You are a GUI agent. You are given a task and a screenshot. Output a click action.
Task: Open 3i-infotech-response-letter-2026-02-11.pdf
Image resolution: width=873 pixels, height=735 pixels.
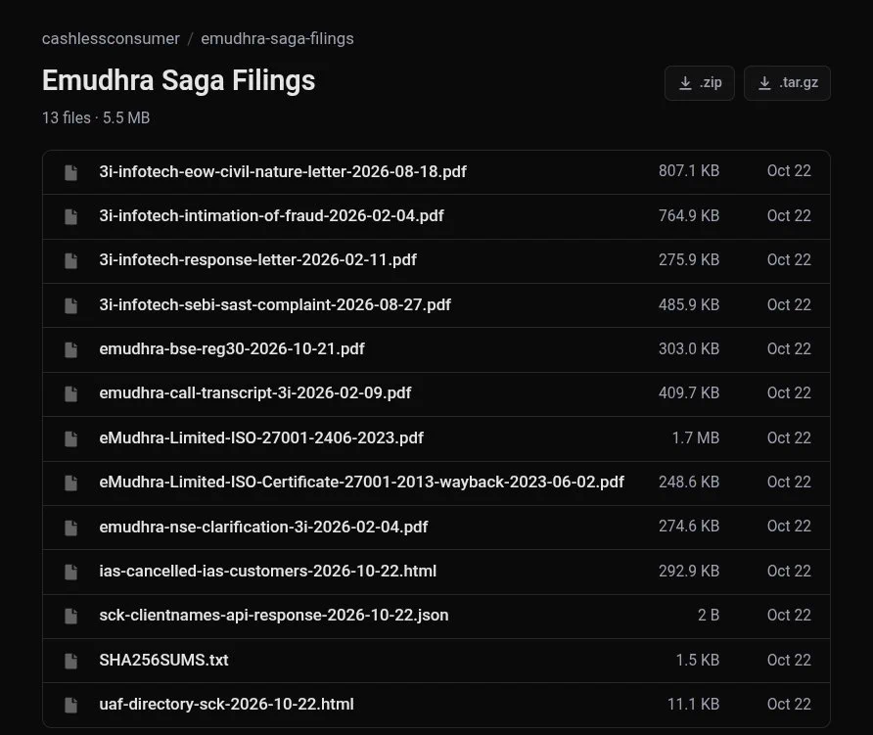pos(257,260)
